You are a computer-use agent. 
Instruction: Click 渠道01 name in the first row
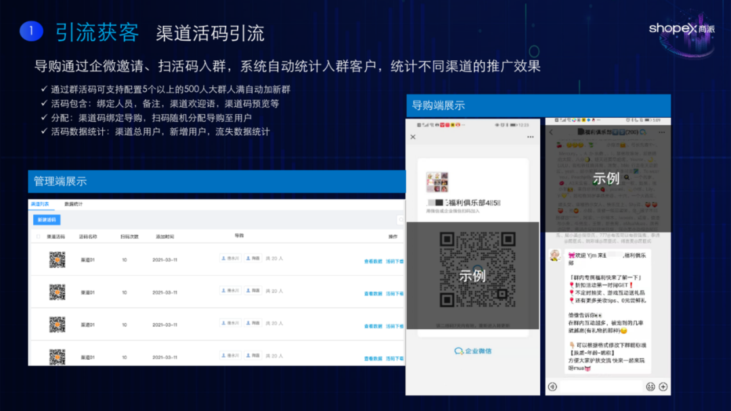pyautogui.click(x=87, y=260)
